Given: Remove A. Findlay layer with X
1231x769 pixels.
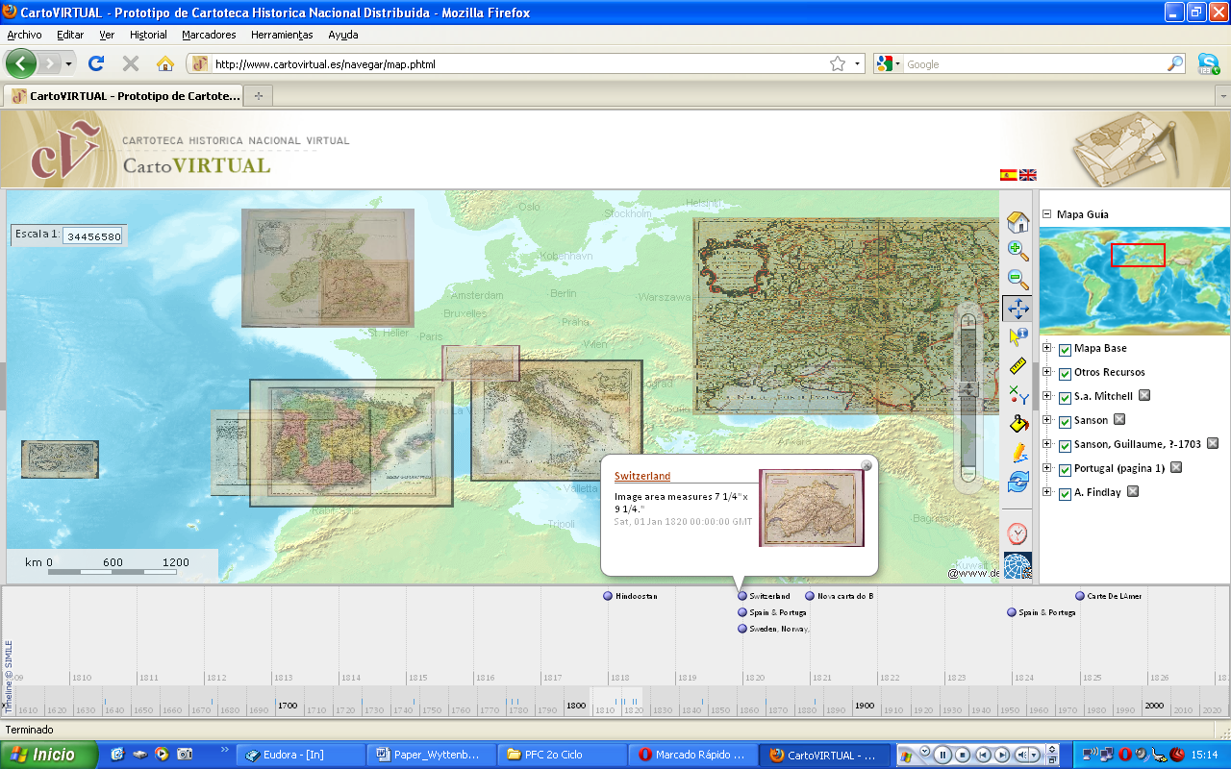Looking at the screenshot, I should pos(1133,491).
